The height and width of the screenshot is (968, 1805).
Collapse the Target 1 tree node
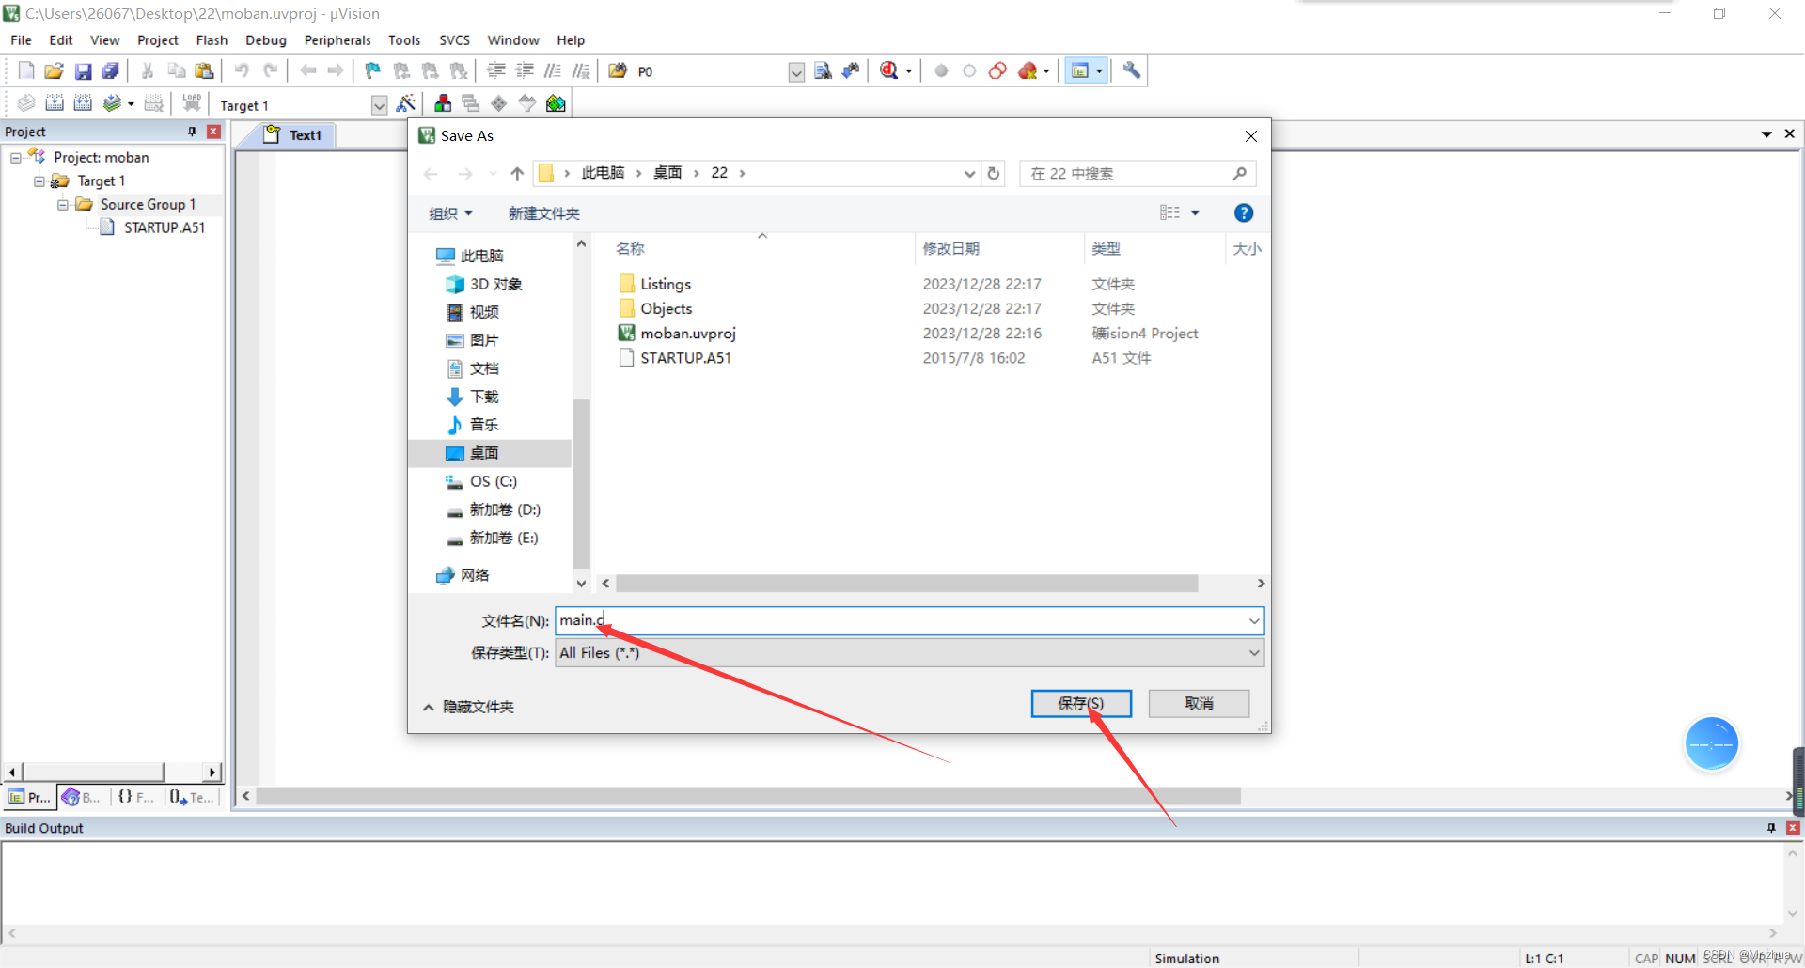pos(39,180)
